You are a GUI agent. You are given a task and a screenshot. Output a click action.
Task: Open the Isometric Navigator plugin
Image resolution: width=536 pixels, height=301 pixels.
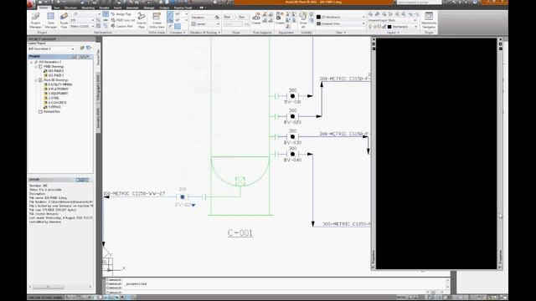pos(429,20)
